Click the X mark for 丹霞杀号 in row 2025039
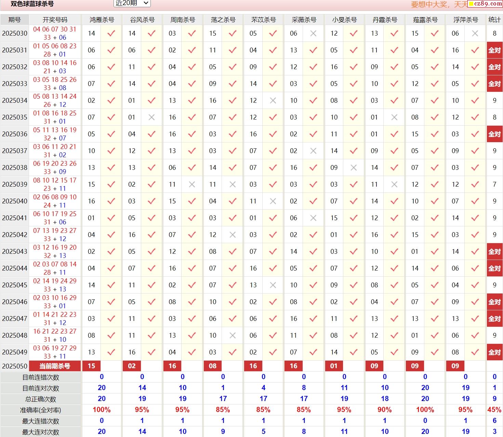 [x=394, y=185]
